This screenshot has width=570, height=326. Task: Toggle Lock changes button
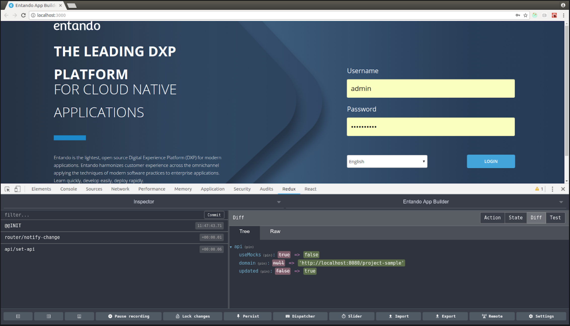pyautogui.click(x=193, y=316)
